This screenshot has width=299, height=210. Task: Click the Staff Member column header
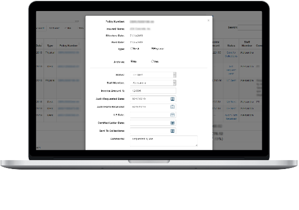[247, 44]
